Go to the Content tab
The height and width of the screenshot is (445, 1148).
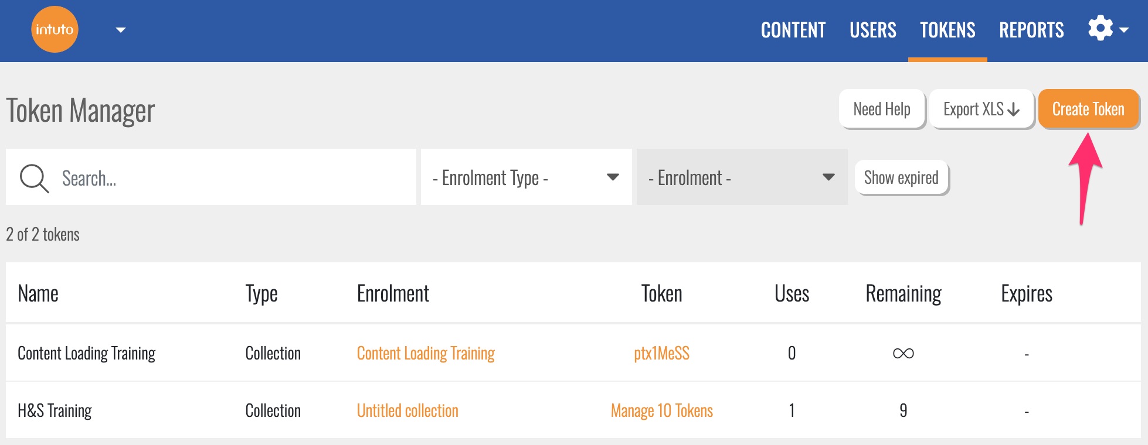(x=793, y=30)
